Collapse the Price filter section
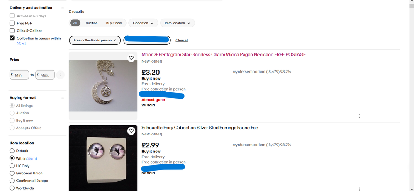Image resolution: width=414 pixels, height=191 pixels. pos(63,60)
